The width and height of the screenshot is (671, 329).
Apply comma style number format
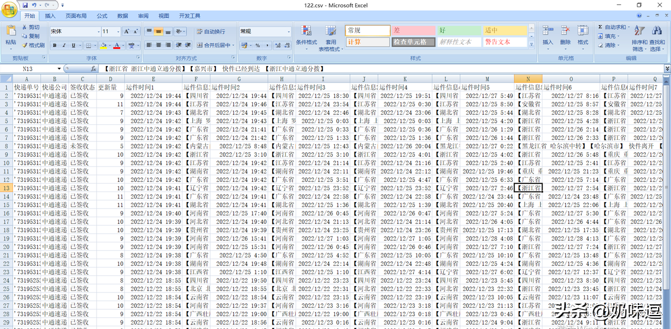pyautogui.click(x=267, y=45)
